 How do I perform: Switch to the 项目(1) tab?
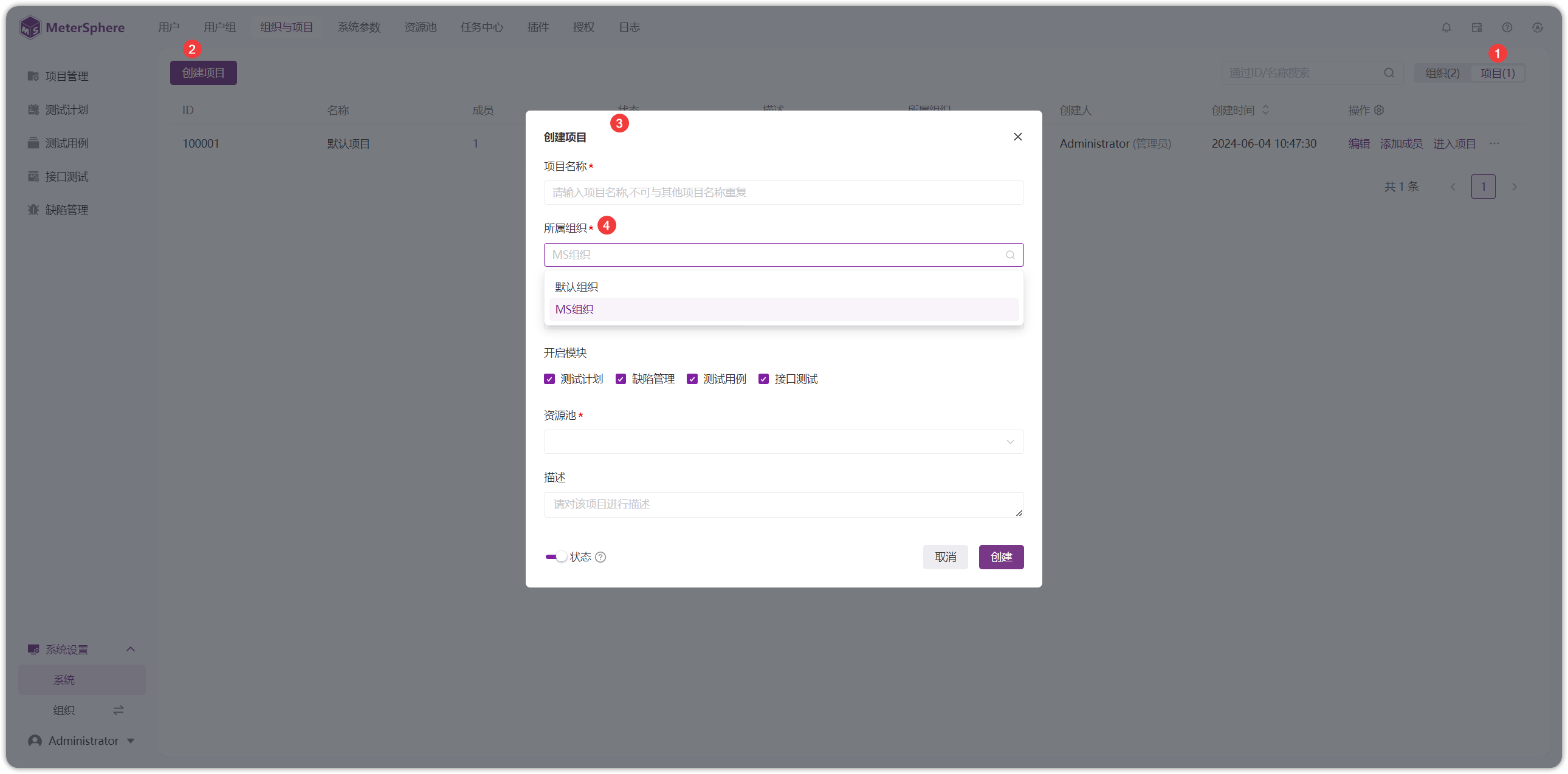pyautogui.click(x=1498, y=73)
